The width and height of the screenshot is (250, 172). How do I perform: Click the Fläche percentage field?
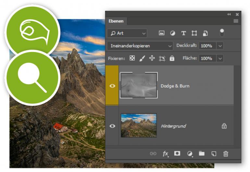tap(207, 58)
